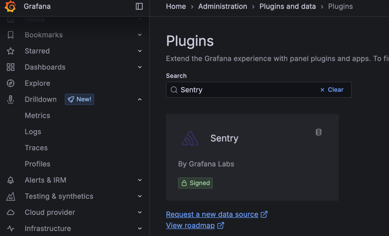Expand the Starred section chevron

pyautogui.click(x=140, y=51)
